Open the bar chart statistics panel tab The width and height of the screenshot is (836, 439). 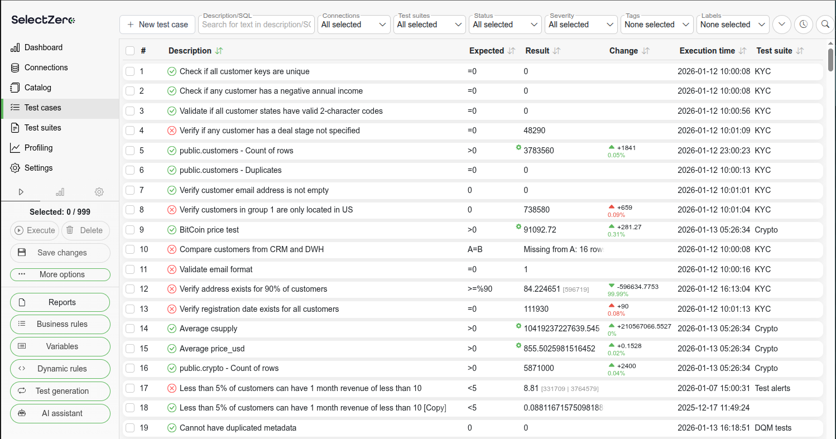coord(60,192)
